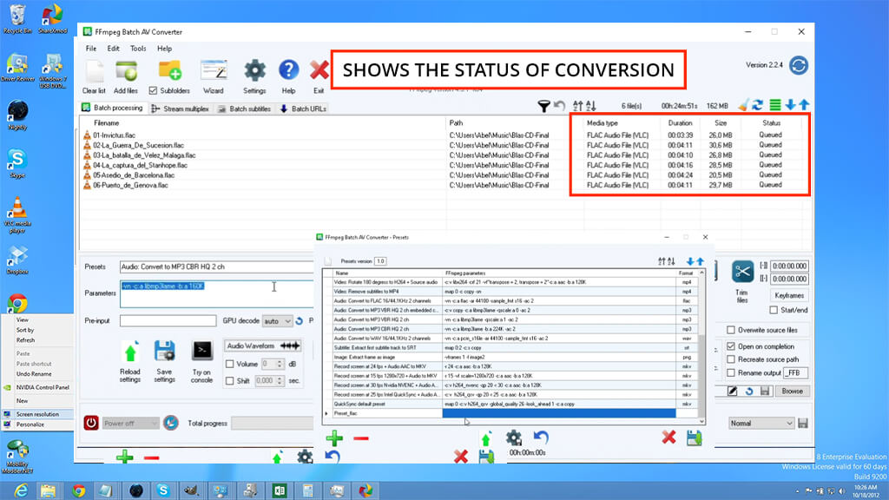Click the Parameters text box
Viewport: 889px width, 500px height.
[216, 293]
